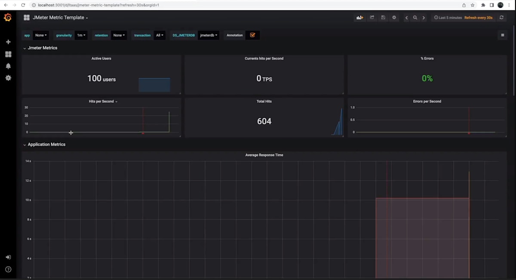Image resolution: width=516 pixels, height=280 pixels.
Task: Click the Active Users panel title
Action: 101,58
